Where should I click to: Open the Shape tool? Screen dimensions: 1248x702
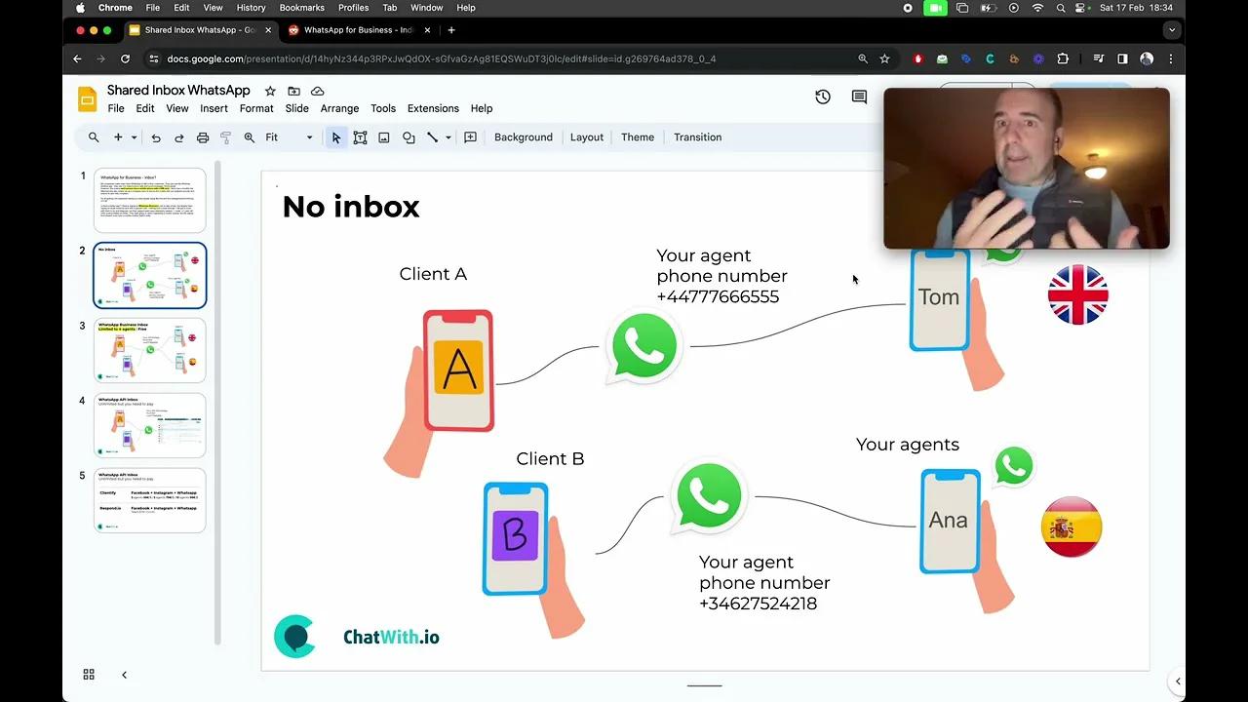point(409,137)
